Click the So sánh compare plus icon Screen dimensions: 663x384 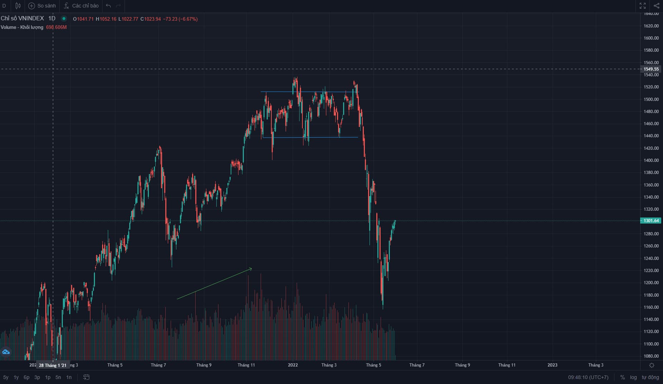(x=31, y=6)
